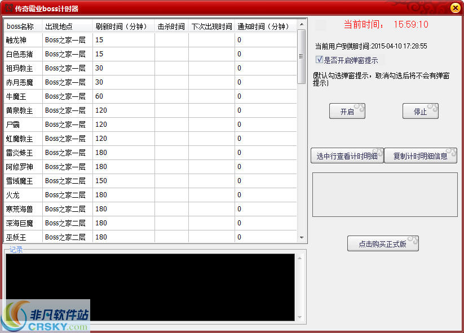
Task: Click the record log scrollbar down arrow
Action: 299,317
